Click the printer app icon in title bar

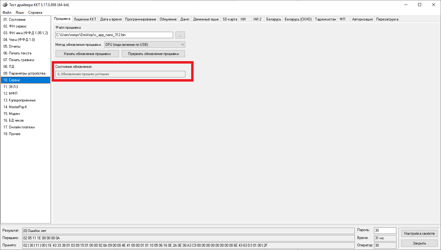(5, 5)
